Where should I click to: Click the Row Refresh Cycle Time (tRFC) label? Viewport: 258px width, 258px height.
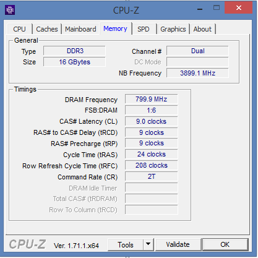70,166
